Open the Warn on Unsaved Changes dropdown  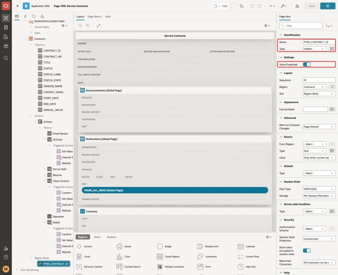(319, 127)
